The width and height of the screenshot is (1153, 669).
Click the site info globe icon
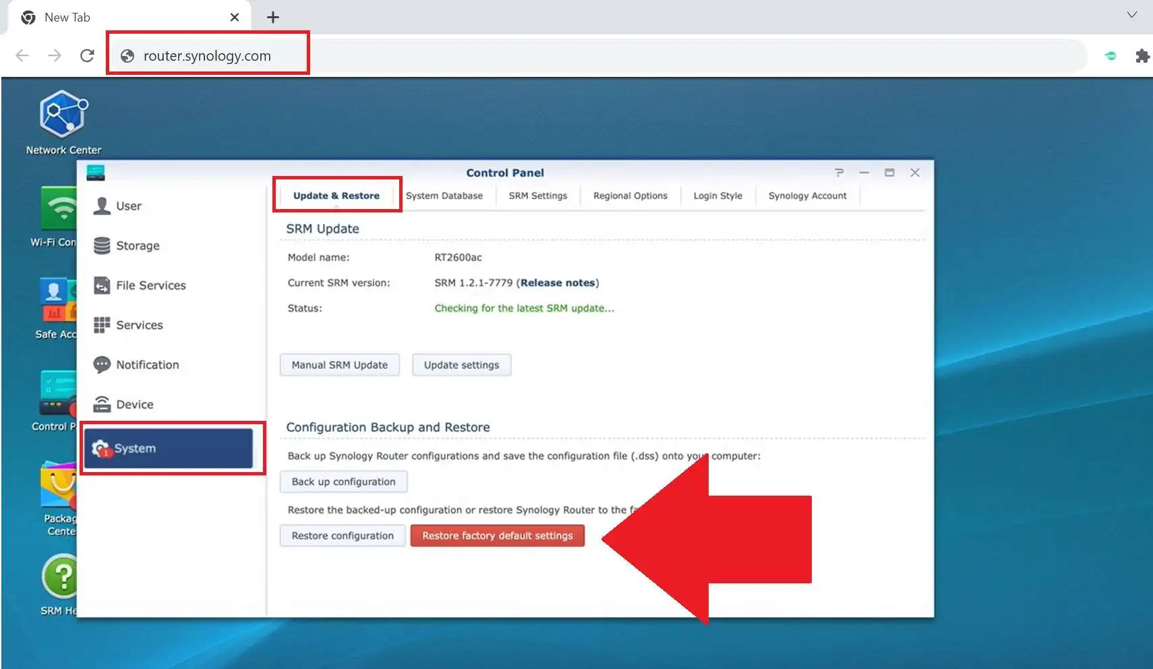click(x=127, y=56)
